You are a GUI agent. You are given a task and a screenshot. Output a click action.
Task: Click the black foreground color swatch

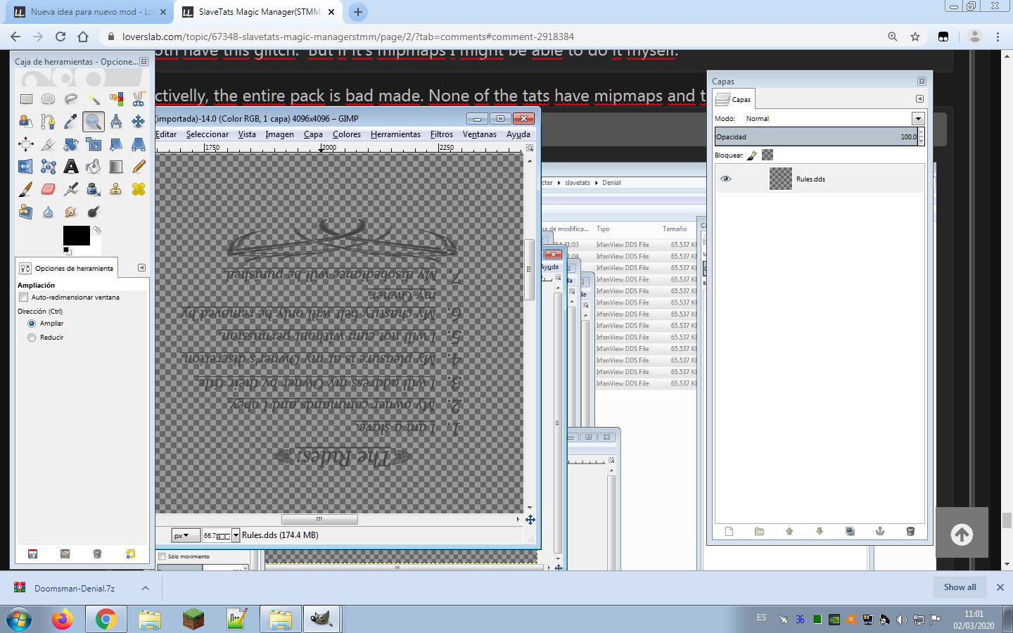[77, 236]
